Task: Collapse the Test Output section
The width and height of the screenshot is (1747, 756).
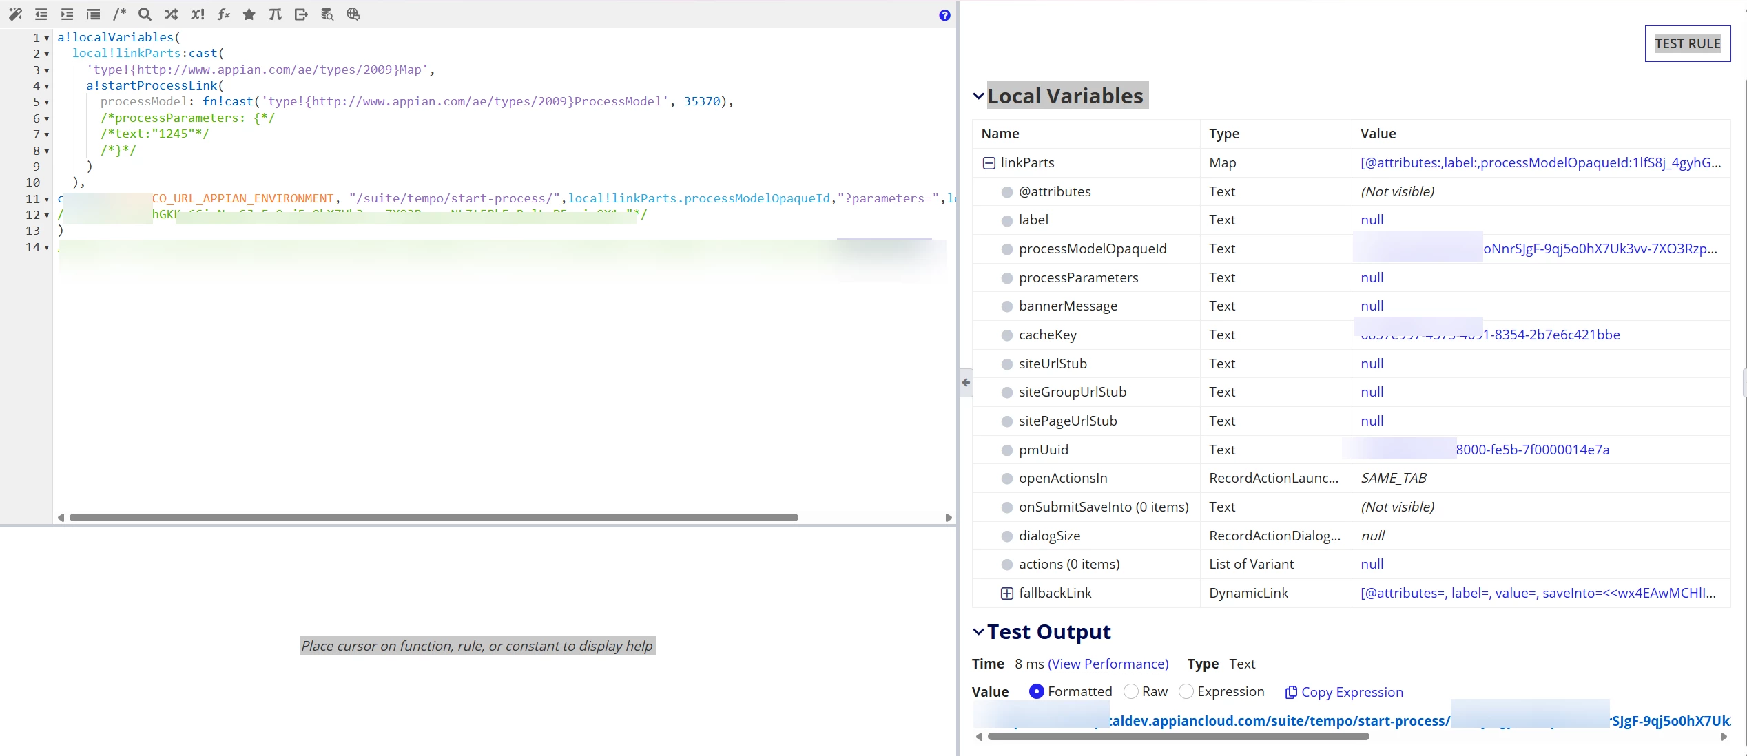Action: coord(978,631)
